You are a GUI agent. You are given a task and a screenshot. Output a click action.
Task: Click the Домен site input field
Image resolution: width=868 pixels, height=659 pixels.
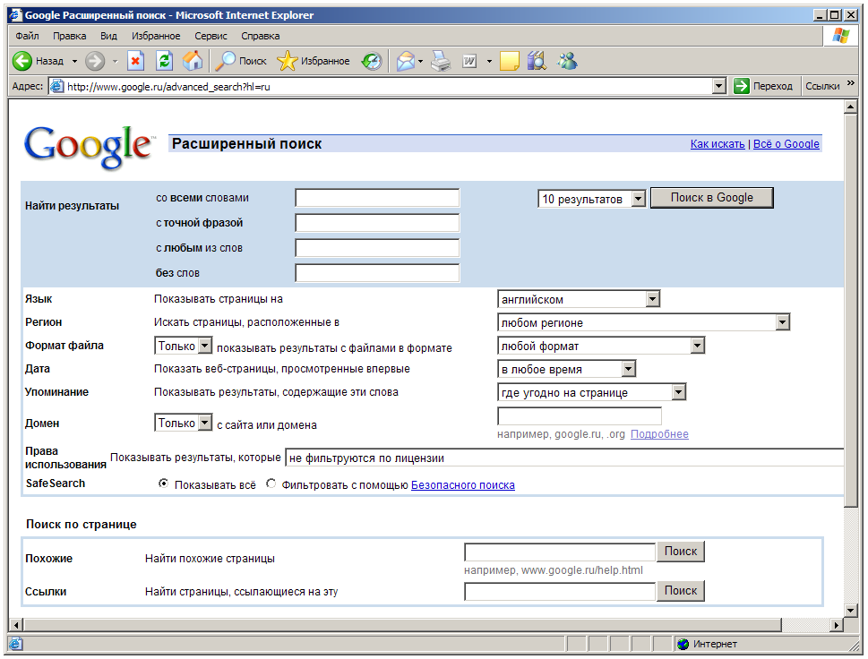point(580,415)
